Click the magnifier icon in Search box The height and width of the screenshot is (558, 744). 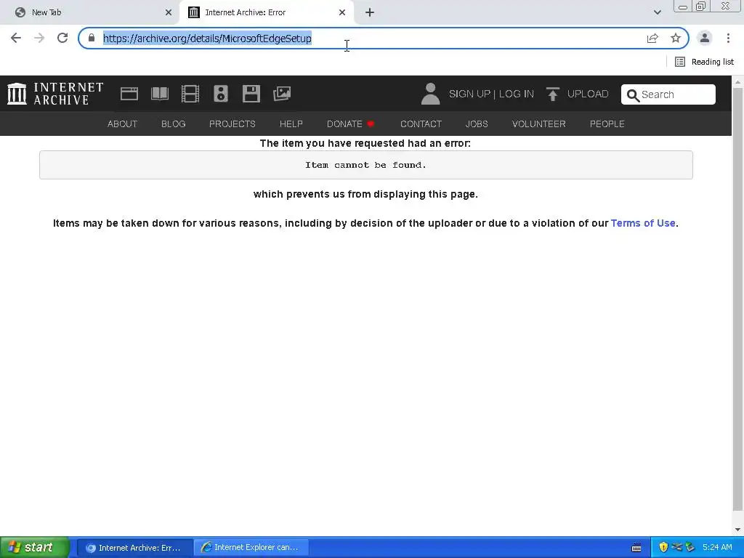coord(633,95)
